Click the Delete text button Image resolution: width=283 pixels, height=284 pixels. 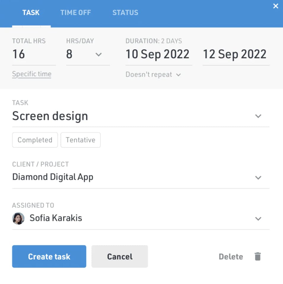(x=231, y=256)
